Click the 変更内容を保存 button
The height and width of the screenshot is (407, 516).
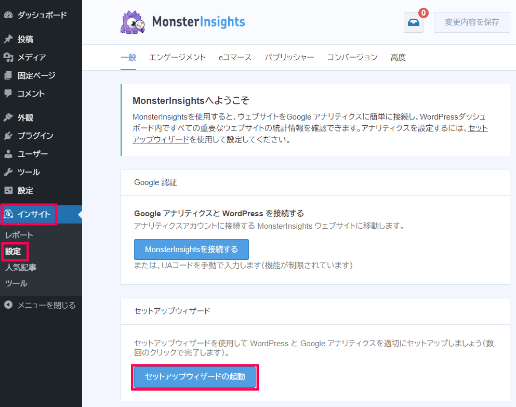(472, 22)
